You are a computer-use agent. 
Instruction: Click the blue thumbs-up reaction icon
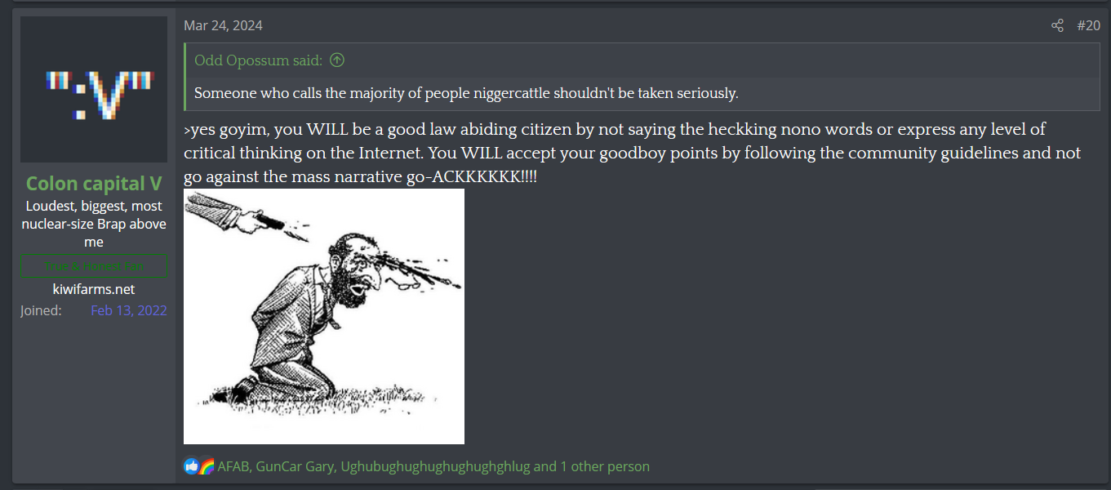[x=192, y=466]
